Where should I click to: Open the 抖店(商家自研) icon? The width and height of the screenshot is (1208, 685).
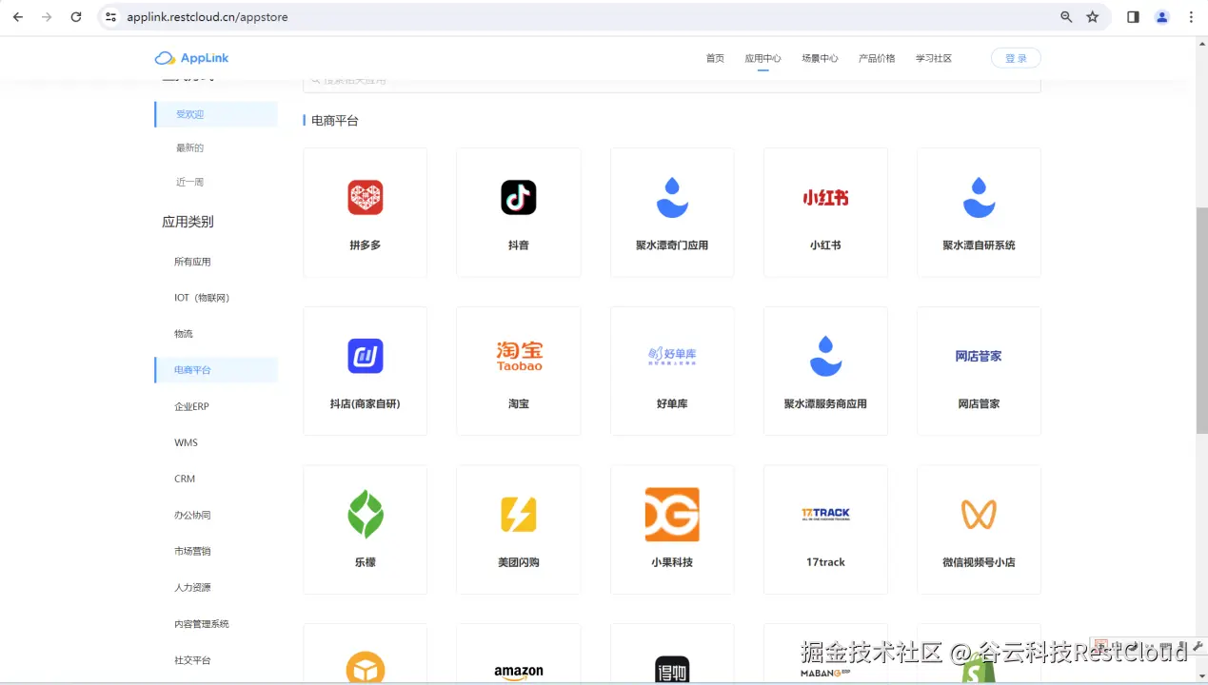point(366,356)
